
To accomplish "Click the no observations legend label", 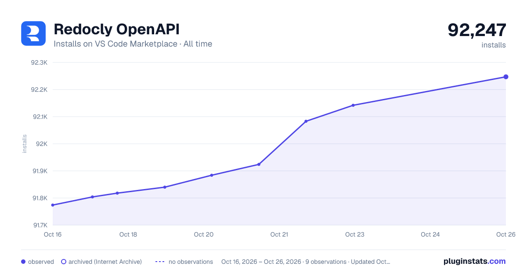I will [191, 262].
